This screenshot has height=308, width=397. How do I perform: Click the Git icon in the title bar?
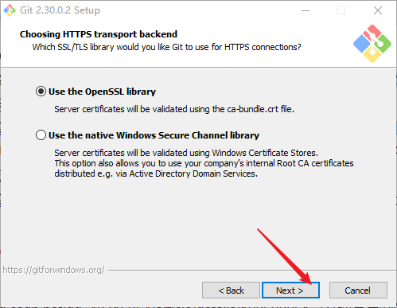10,10
